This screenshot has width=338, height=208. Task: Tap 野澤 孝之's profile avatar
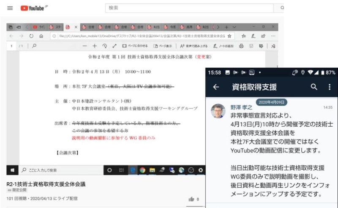point(218,111)
